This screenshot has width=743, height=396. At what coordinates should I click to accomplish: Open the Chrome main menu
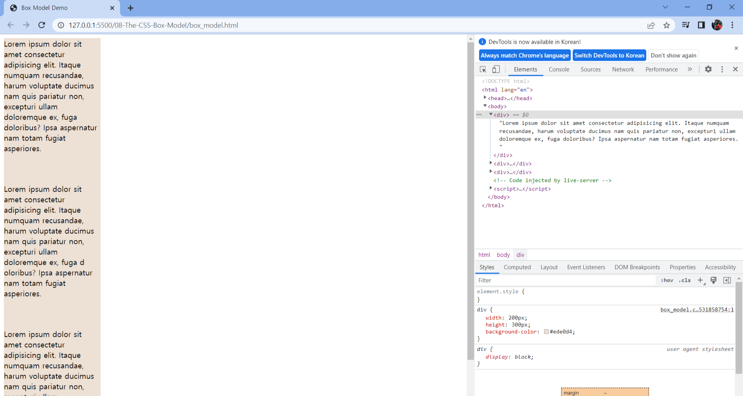pos(732,25)
